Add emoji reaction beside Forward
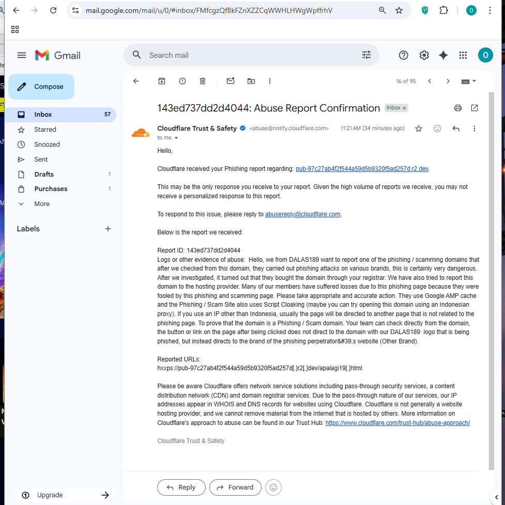The image size is (505, 505). tap(273, 487)
